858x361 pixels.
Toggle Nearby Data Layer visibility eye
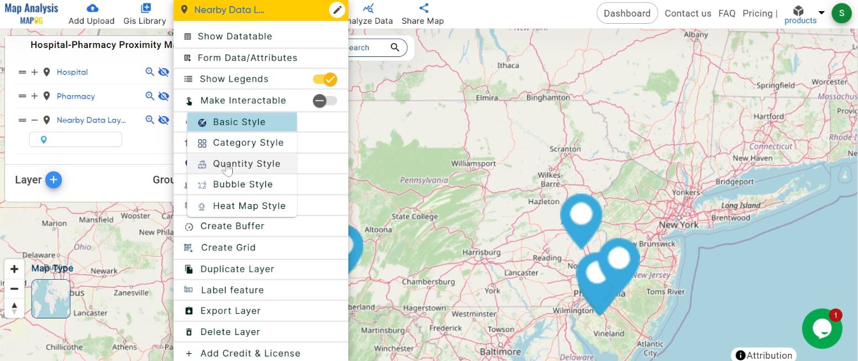pyautogui.click(x=163, y=120)
